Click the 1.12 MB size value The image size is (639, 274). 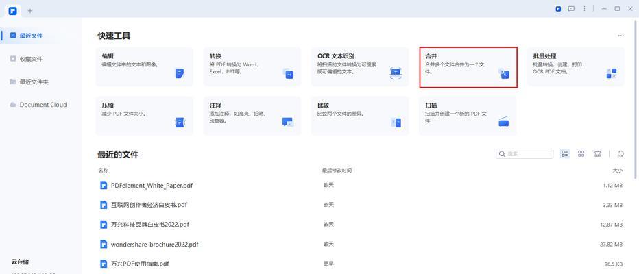tap(612, 185)
